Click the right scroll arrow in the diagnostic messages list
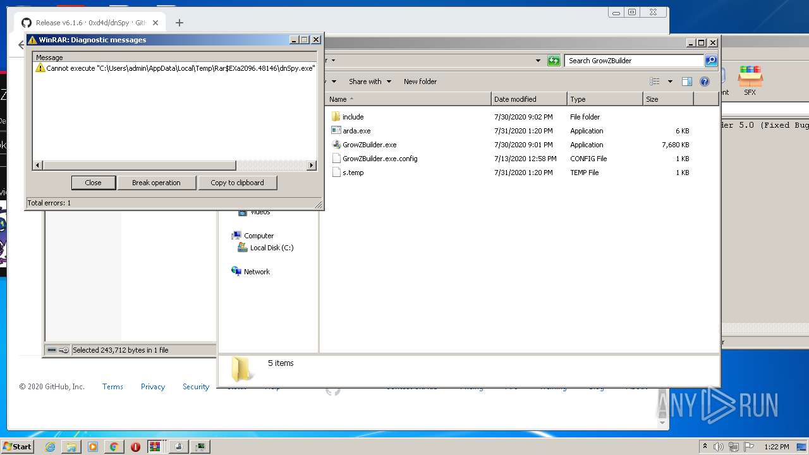The width and height of the screenshot is (809, 455). coord(311,166)
